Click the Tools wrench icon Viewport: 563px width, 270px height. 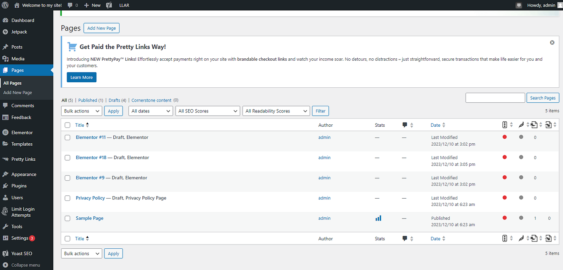coord(5,227)
